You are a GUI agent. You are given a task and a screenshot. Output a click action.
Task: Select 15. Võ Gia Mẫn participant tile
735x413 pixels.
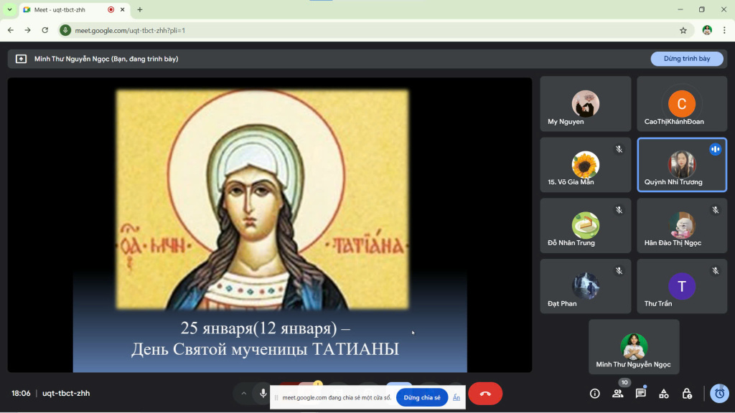pyautogui.click(x=586, y=165)
